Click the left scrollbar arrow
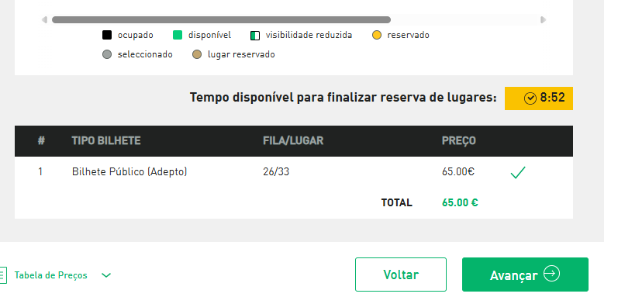 coord(44,19)
